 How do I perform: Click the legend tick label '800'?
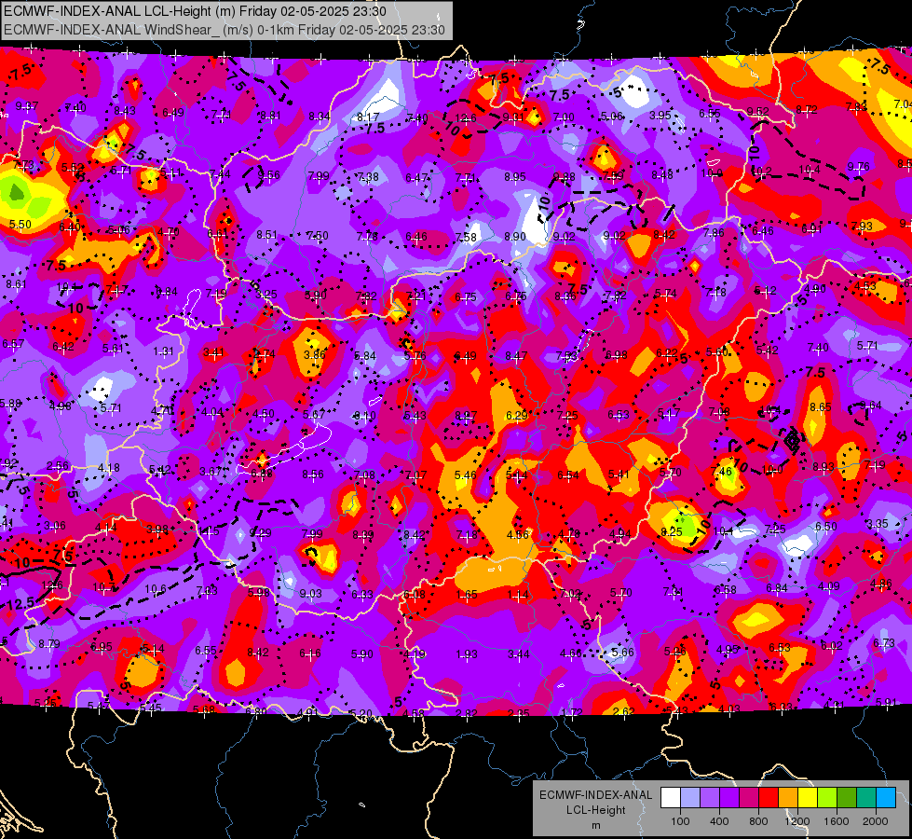coord(758,821)
